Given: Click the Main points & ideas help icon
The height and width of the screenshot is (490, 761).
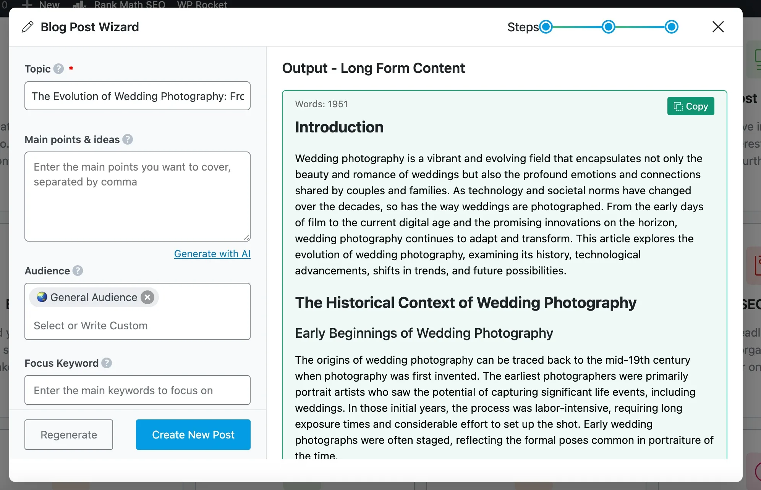Looking at the screenshot, I should [x=128, y=139].
